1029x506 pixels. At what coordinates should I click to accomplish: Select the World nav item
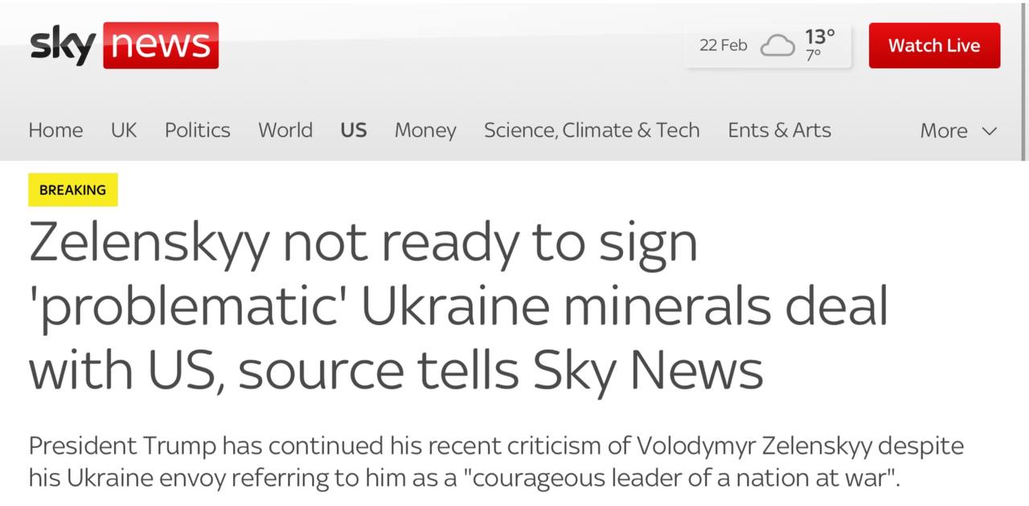[285, 130]
